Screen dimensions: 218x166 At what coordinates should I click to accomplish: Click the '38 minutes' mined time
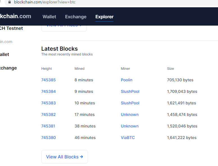pyautogui.click(x=85, y=126)
